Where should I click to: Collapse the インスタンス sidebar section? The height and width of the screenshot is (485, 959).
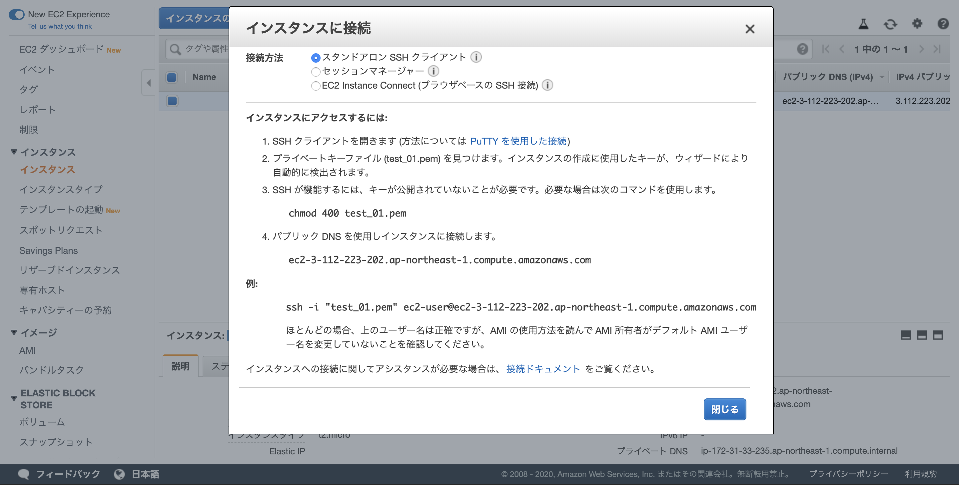click(x=14, y=152)
